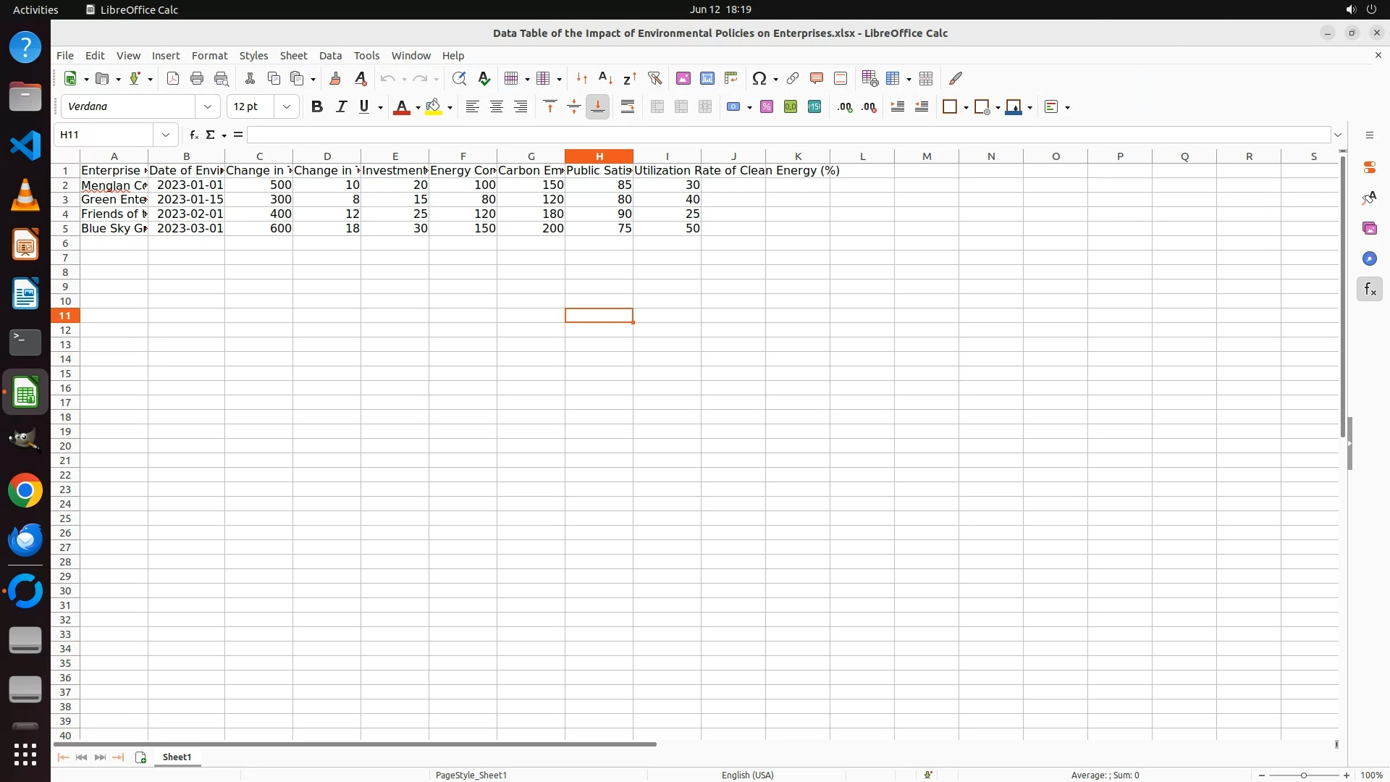
Task: Select the Sheet1 tab
Action: click(177, 757)
